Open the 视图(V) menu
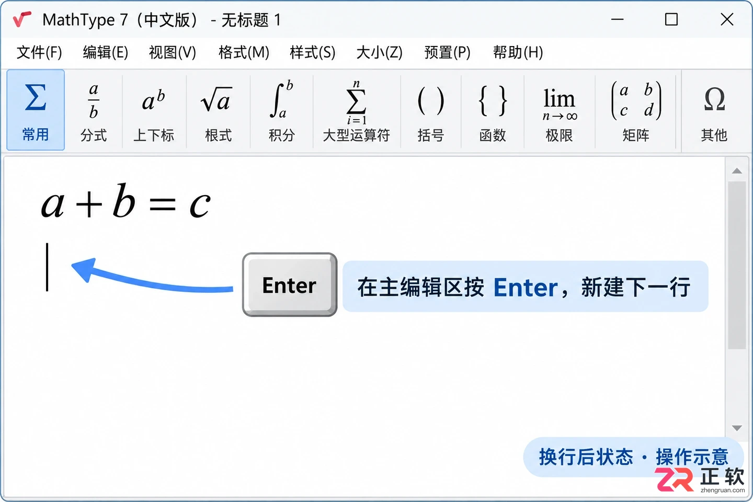The width and height of the screenshot is (753, 502). 173,52
